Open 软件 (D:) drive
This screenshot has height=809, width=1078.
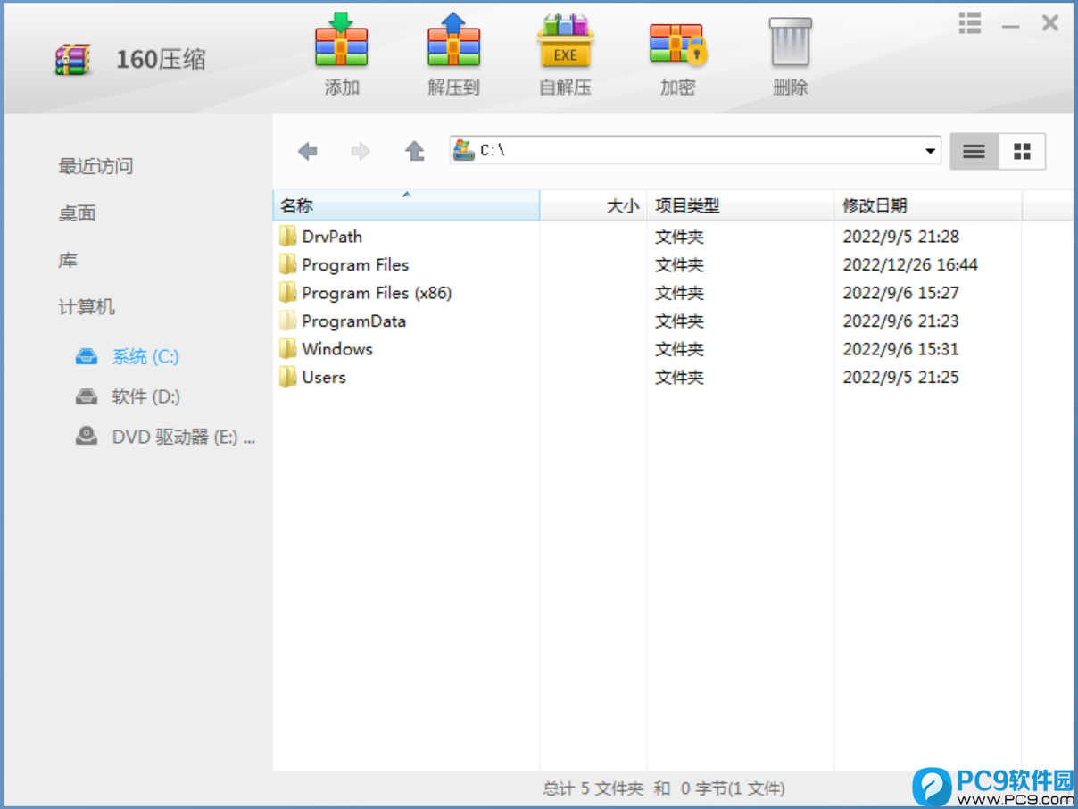[x=145, y=397]
